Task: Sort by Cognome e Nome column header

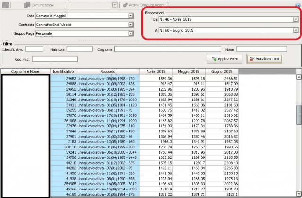Action: coord(25,72)
